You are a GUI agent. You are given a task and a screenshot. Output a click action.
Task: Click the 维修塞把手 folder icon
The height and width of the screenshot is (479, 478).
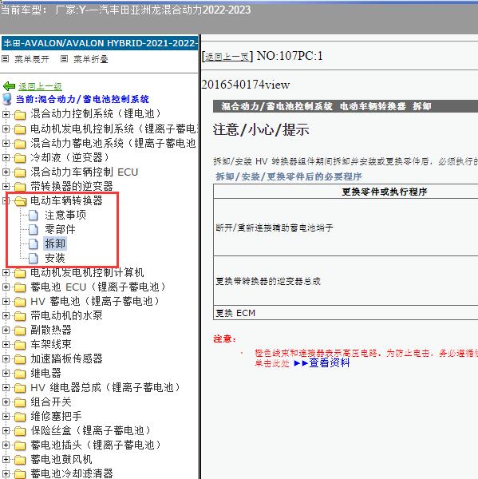(x=20, y=417)
